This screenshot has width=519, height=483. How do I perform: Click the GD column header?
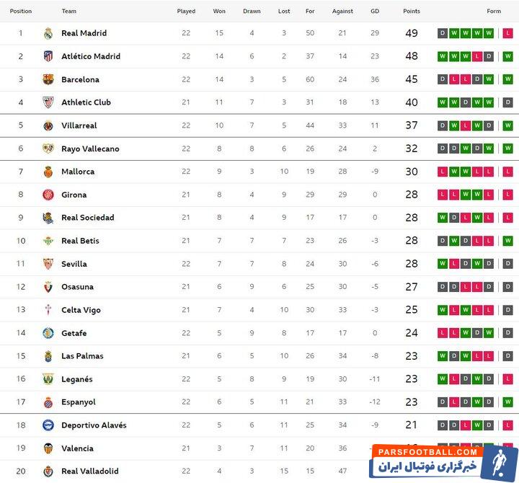[x=375, y=12]
